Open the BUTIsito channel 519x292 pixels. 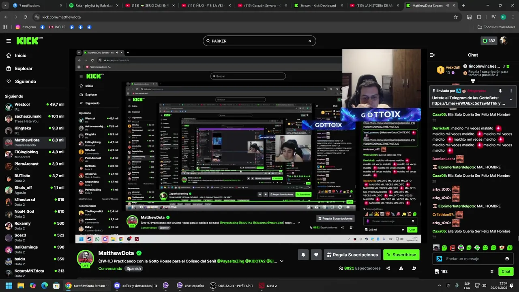(x=34, y=178)
